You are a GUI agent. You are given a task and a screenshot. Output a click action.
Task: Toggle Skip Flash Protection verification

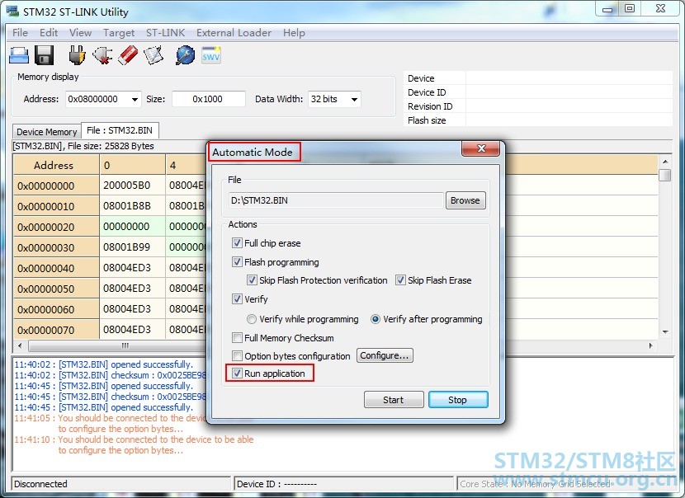pyautogui.click(x=252, y=280)
